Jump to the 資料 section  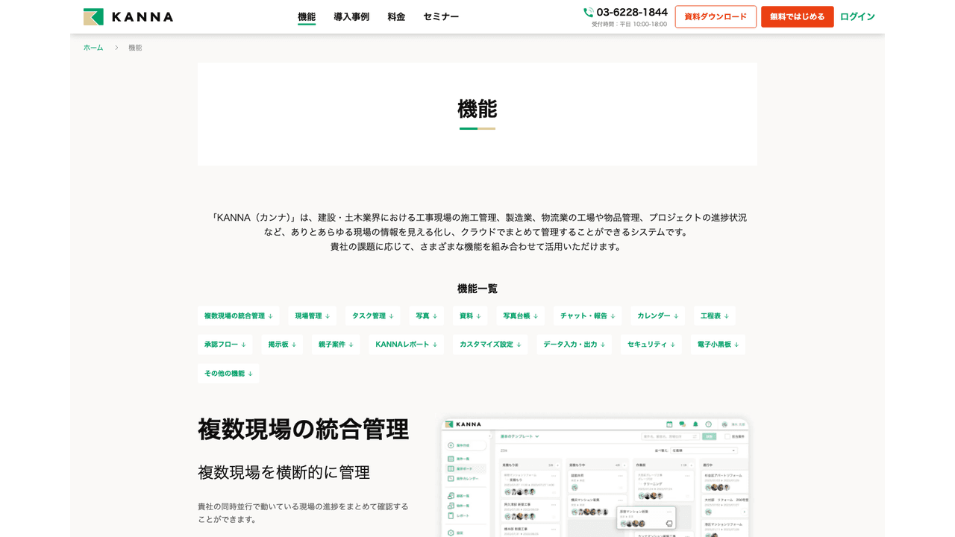click(x=470, y=315)
